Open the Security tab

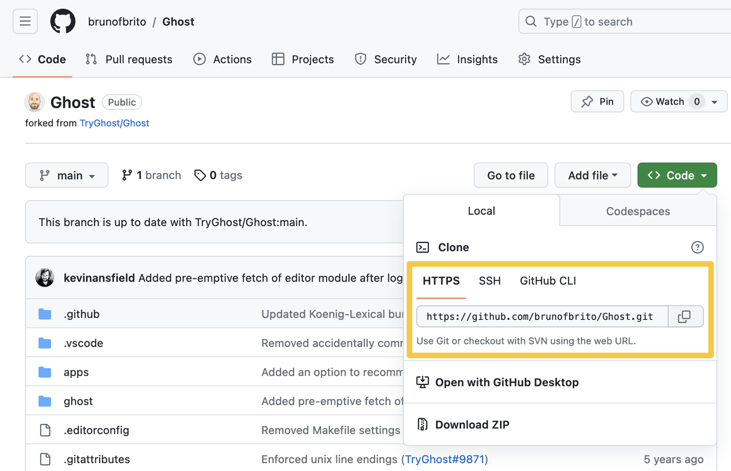tap(386, 59)
